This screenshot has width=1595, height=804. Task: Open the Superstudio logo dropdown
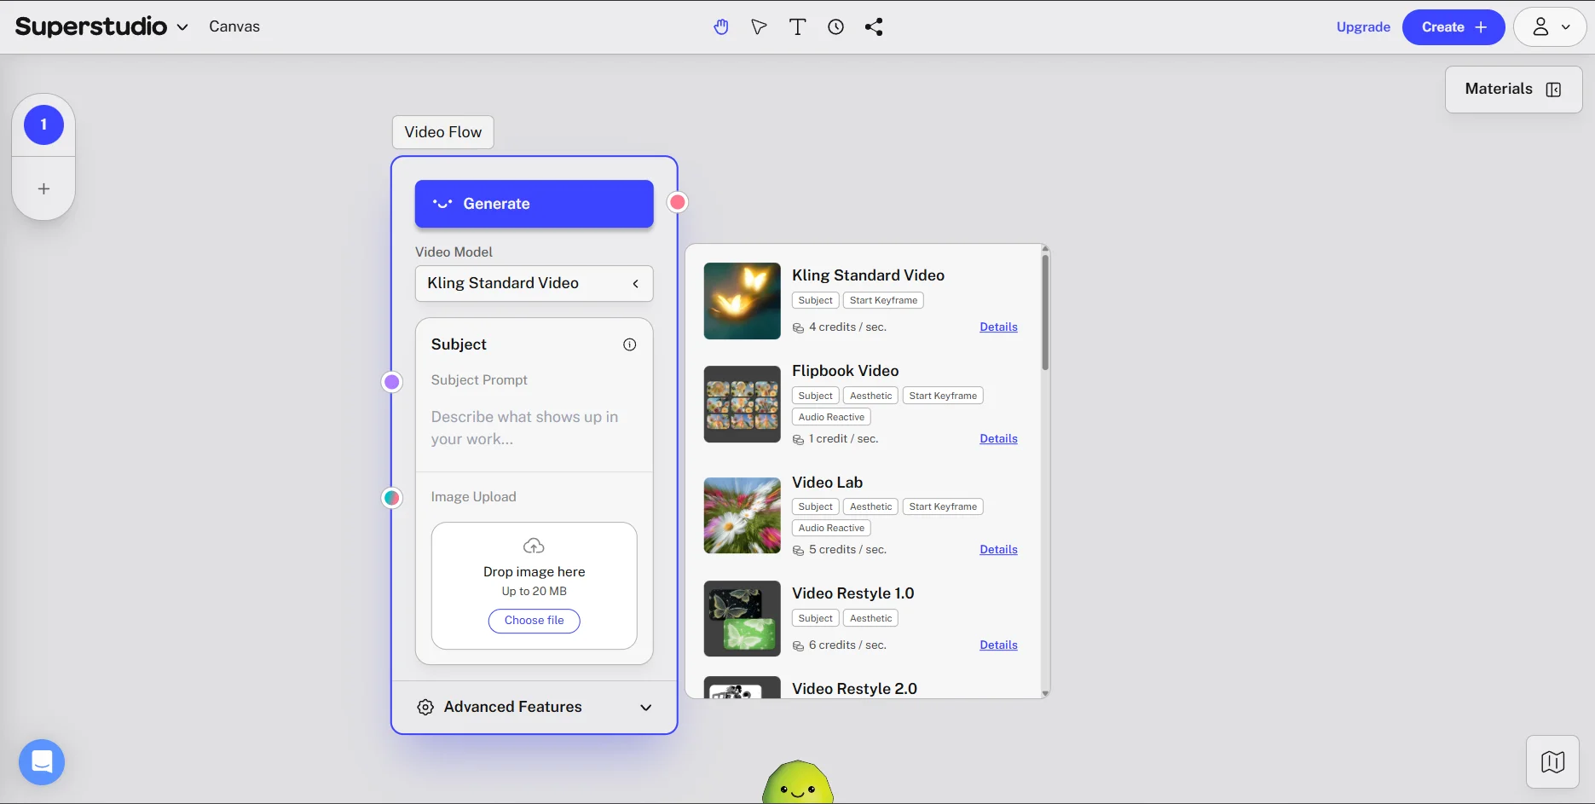tap(101, 26)
